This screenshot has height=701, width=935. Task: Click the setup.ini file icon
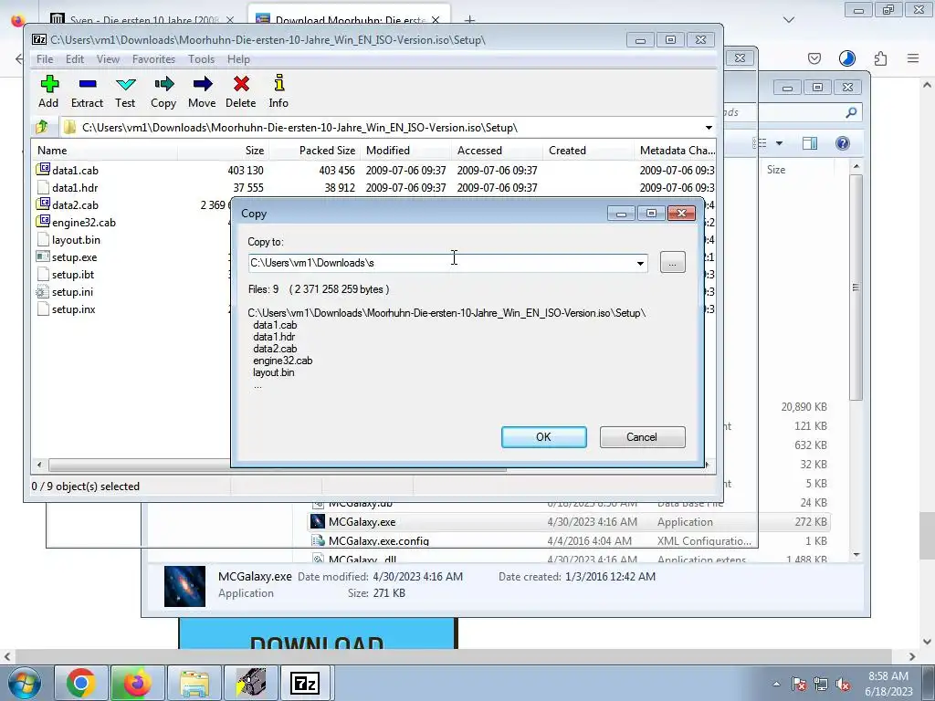(x=43, y=291)
